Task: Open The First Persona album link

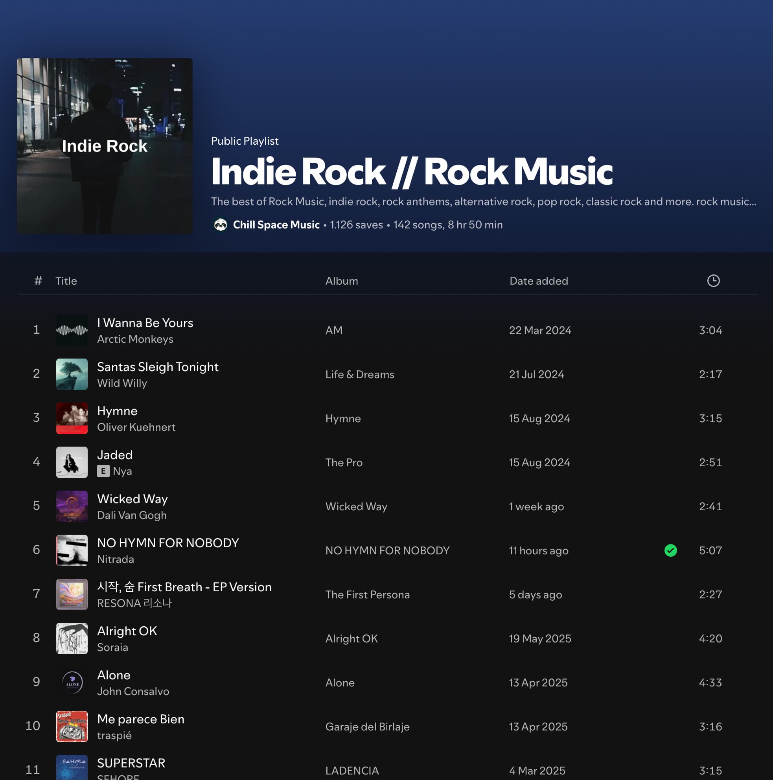Action: point(367,594)
